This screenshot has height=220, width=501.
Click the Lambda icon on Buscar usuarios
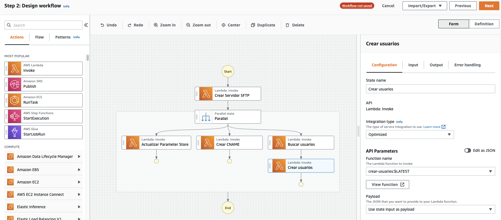279,143
